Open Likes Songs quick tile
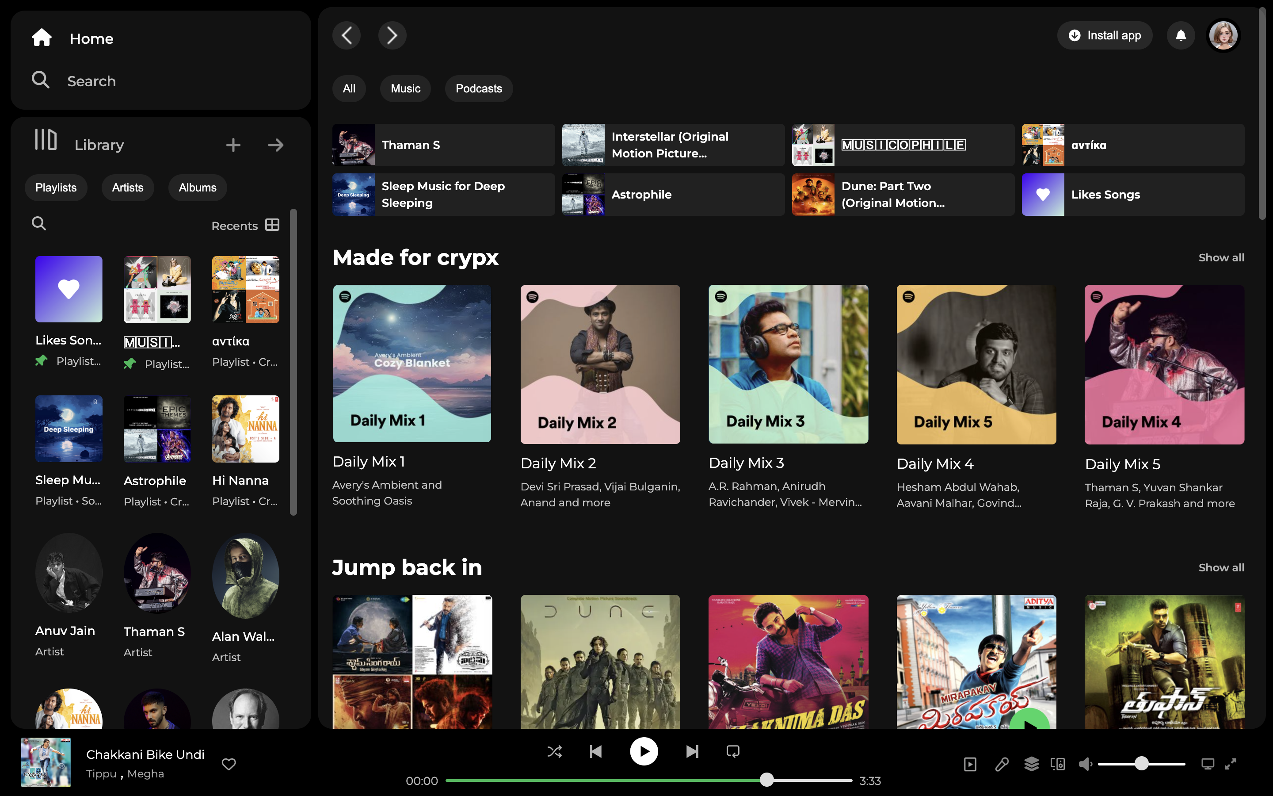This screenshot has height=796, width=1273. (x=1133, y=194)
